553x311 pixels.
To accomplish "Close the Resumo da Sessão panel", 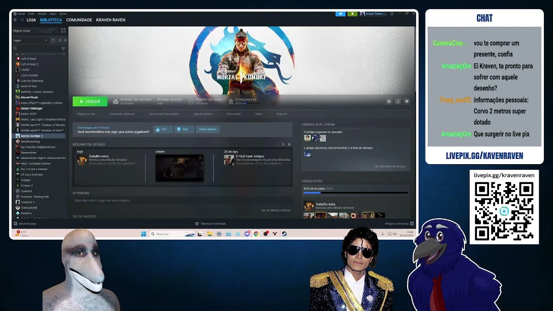I will pos(289,144).
